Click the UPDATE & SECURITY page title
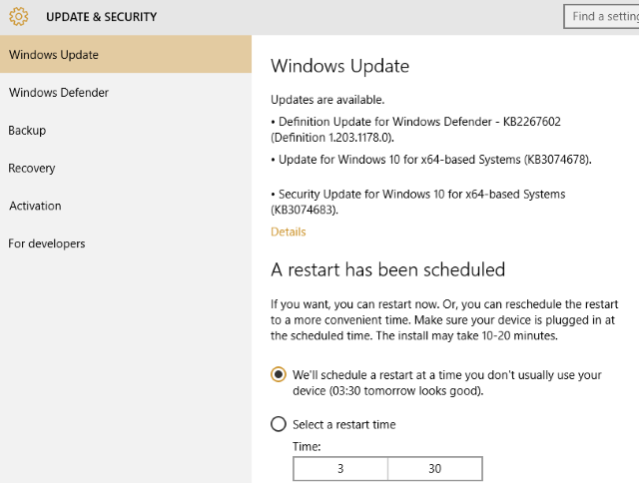639x483 pixels. (x=101, y=17)
